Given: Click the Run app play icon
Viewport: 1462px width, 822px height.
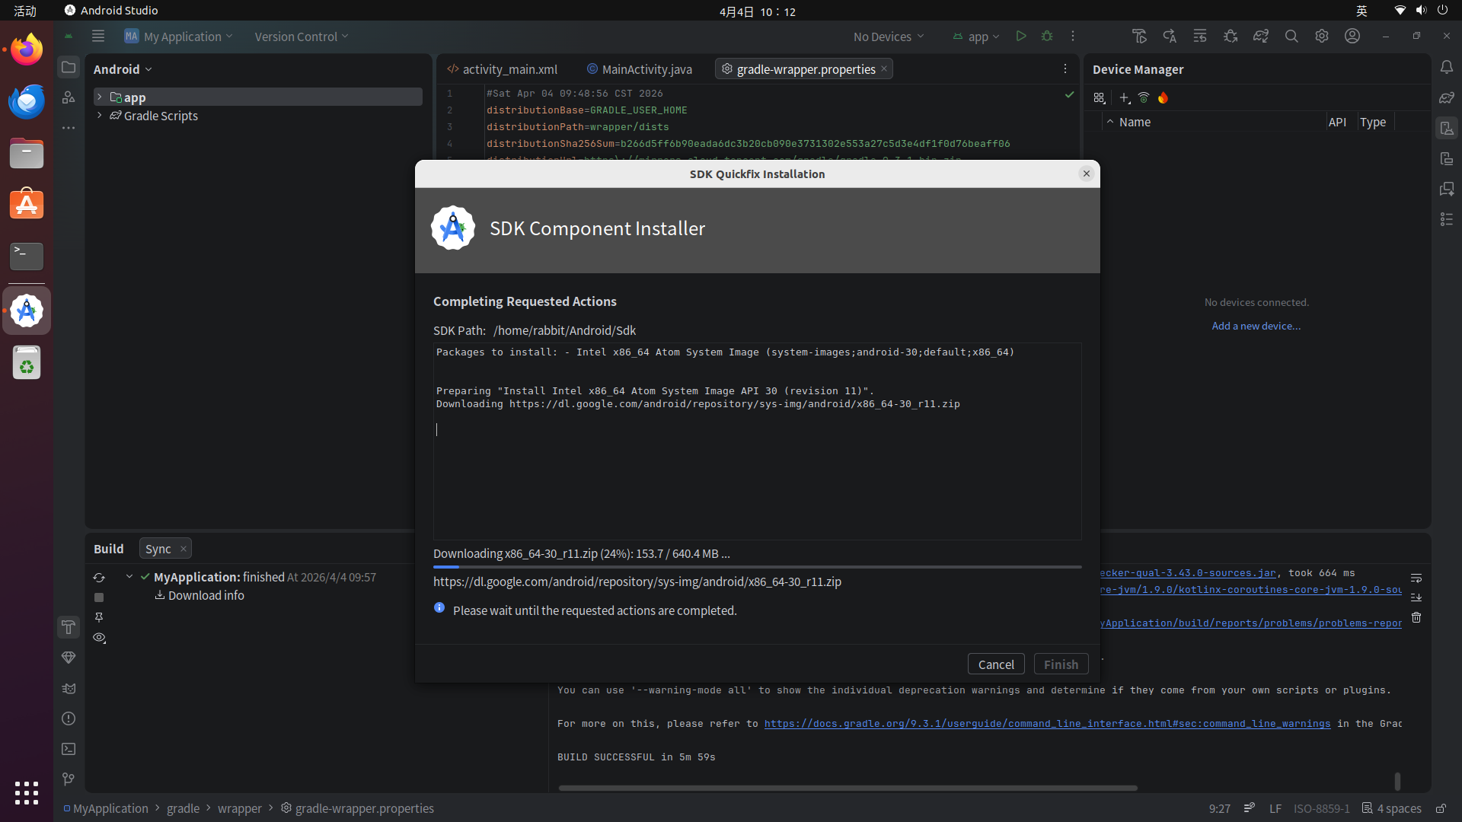Looking at the screenshot, I should (1021, 36).
